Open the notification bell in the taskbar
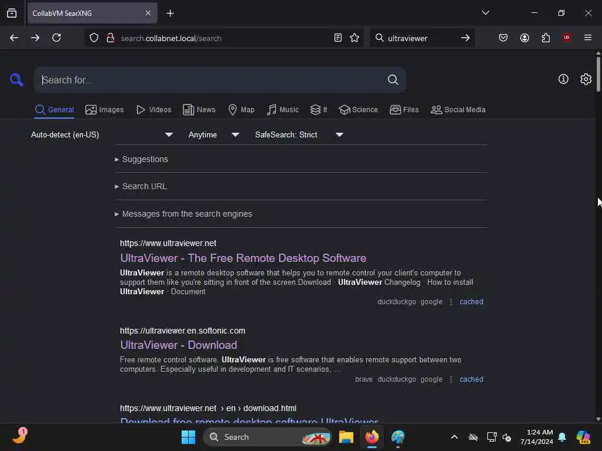 click(562, 437)
